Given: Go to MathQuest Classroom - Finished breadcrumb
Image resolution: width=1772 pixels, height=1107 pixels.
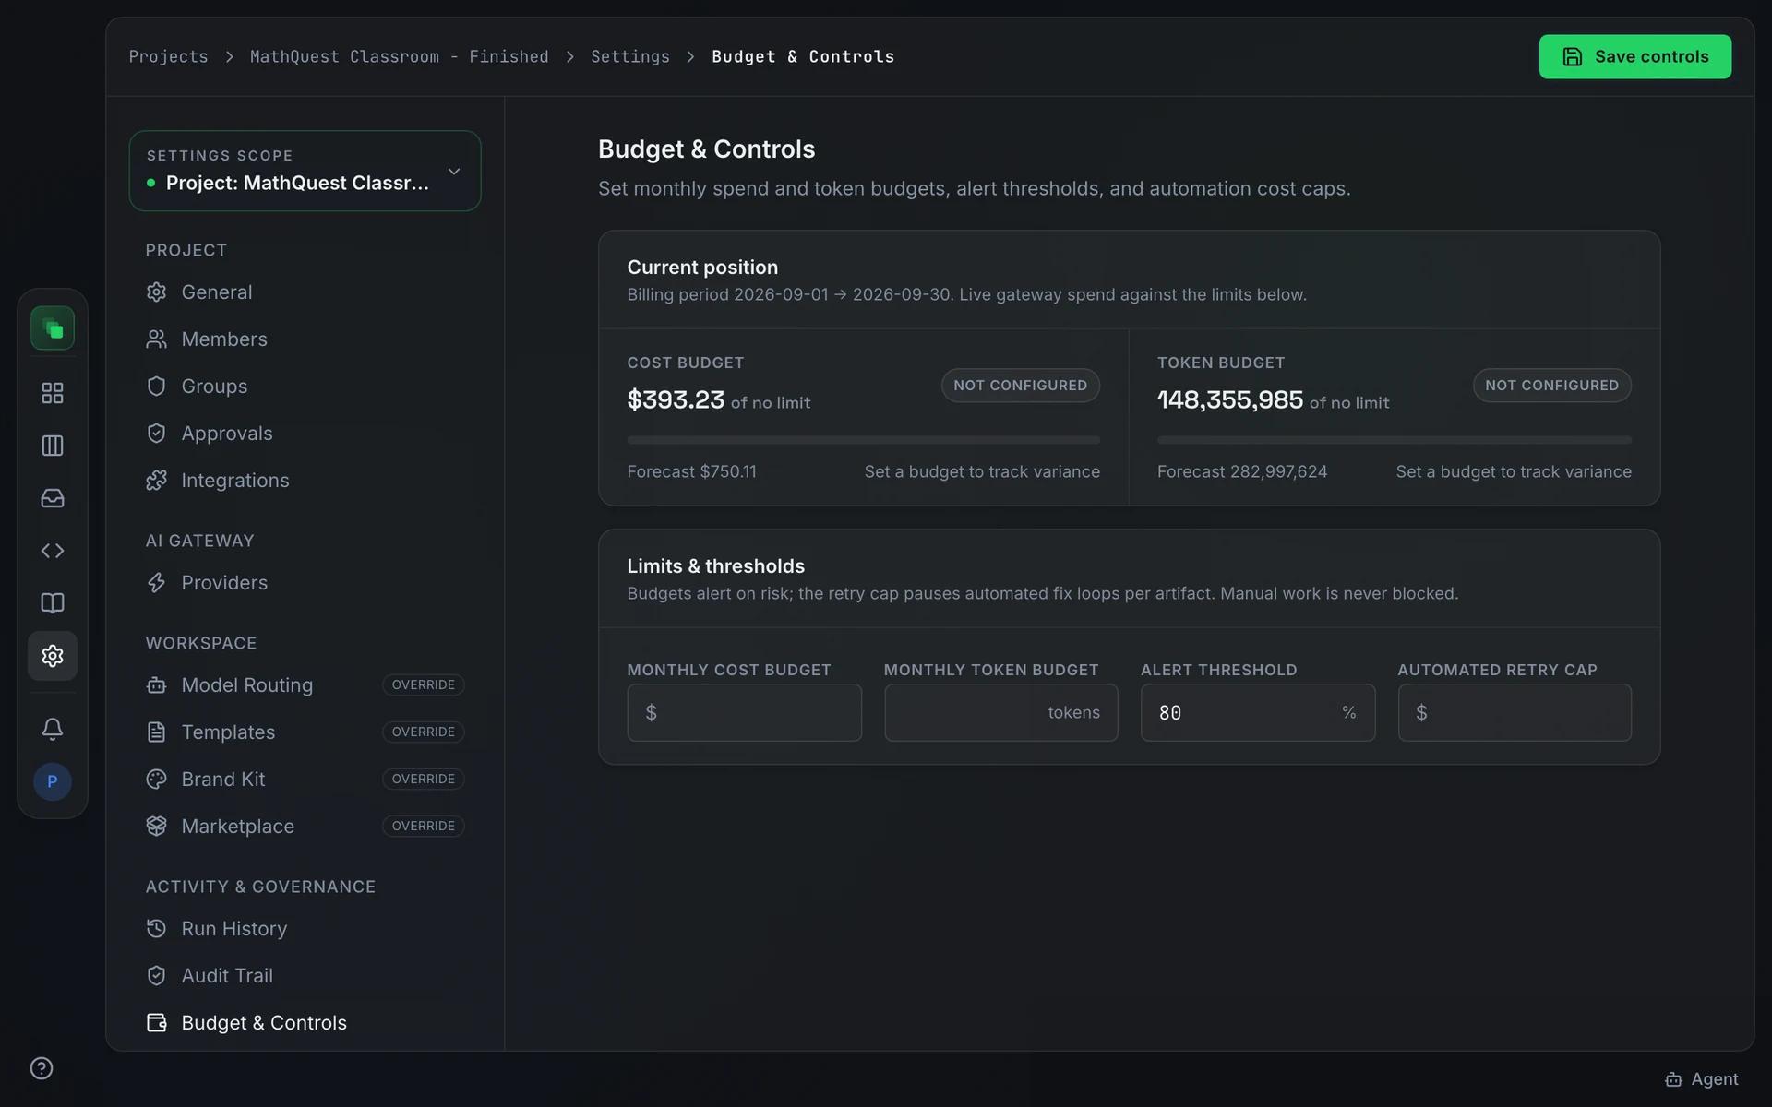Looking at the screenshot, I should coord(399,56).
